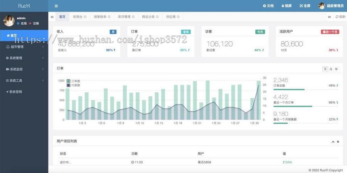Viewport: 347px width, 173px height.
Task: Click the 进行中... status cell
Action: click(66, 162)
